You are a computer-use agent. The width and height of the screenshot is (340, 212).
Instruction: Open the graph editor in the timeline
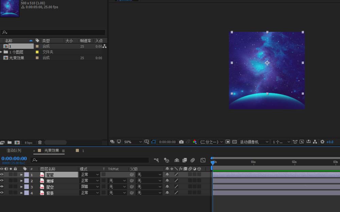(203, 160)
